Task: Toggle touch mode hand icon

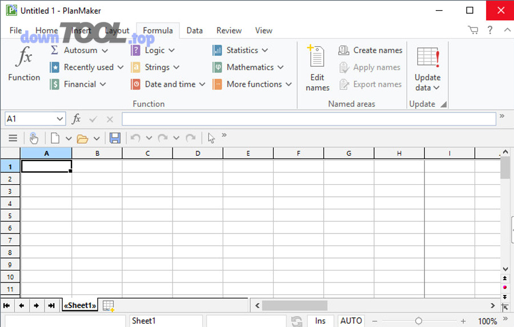Action: click(x=34, y=138)
